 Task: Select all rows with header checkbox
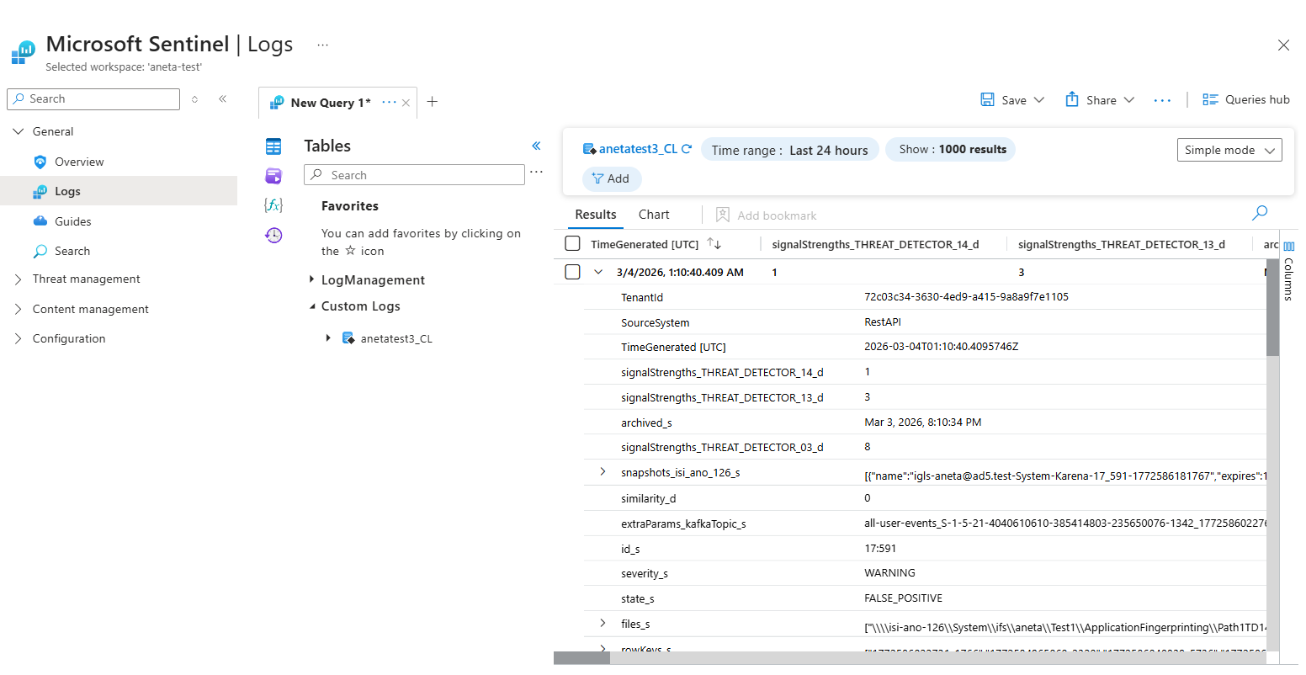573,244
